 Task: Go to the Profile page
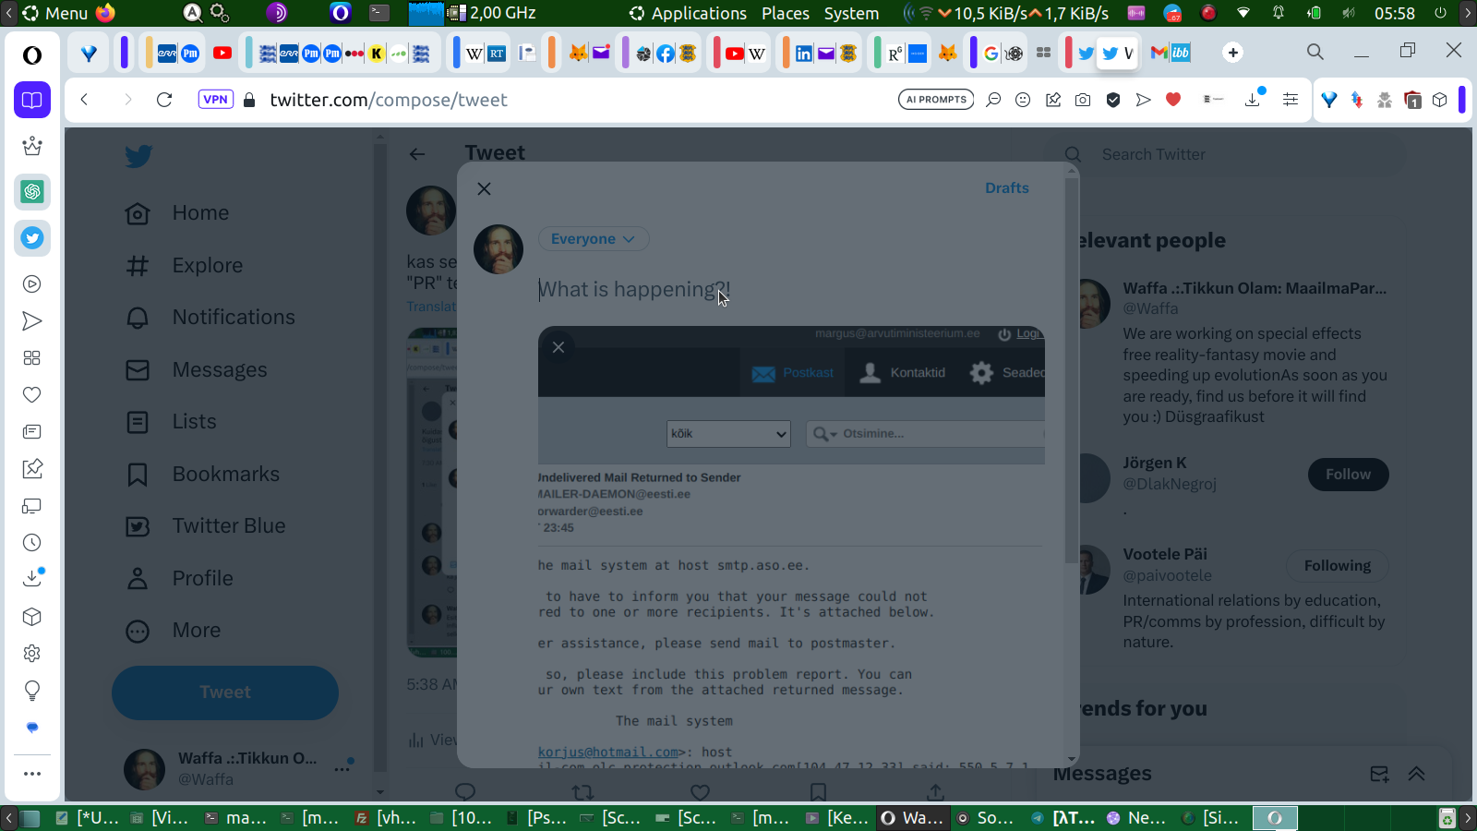click(x=179, y=579)
